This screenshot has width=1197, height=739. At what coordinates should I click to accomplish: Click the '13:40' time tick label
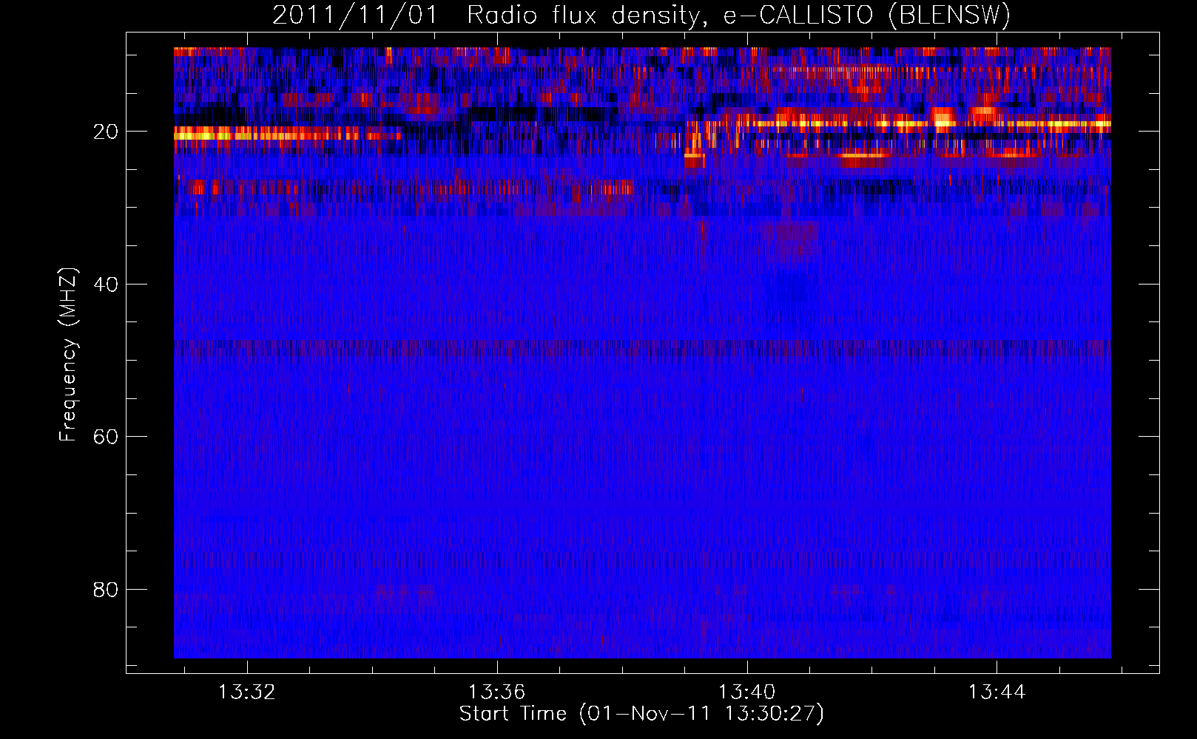(x=747, y=692)
